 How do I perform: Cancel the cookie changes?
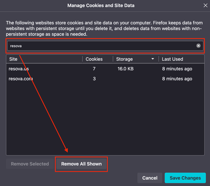(x=150, y=178)
